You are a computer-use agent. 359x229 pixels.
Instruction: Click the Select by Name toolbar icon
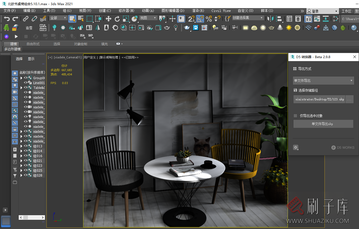tap(81, 18)
